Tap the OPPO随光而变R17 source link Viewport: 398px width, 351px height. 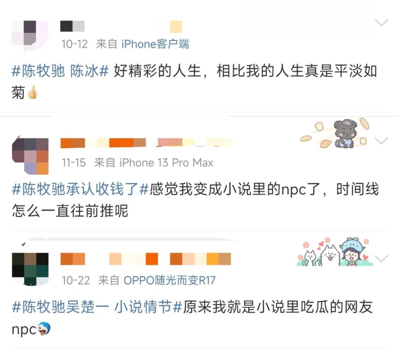(169, 280)
